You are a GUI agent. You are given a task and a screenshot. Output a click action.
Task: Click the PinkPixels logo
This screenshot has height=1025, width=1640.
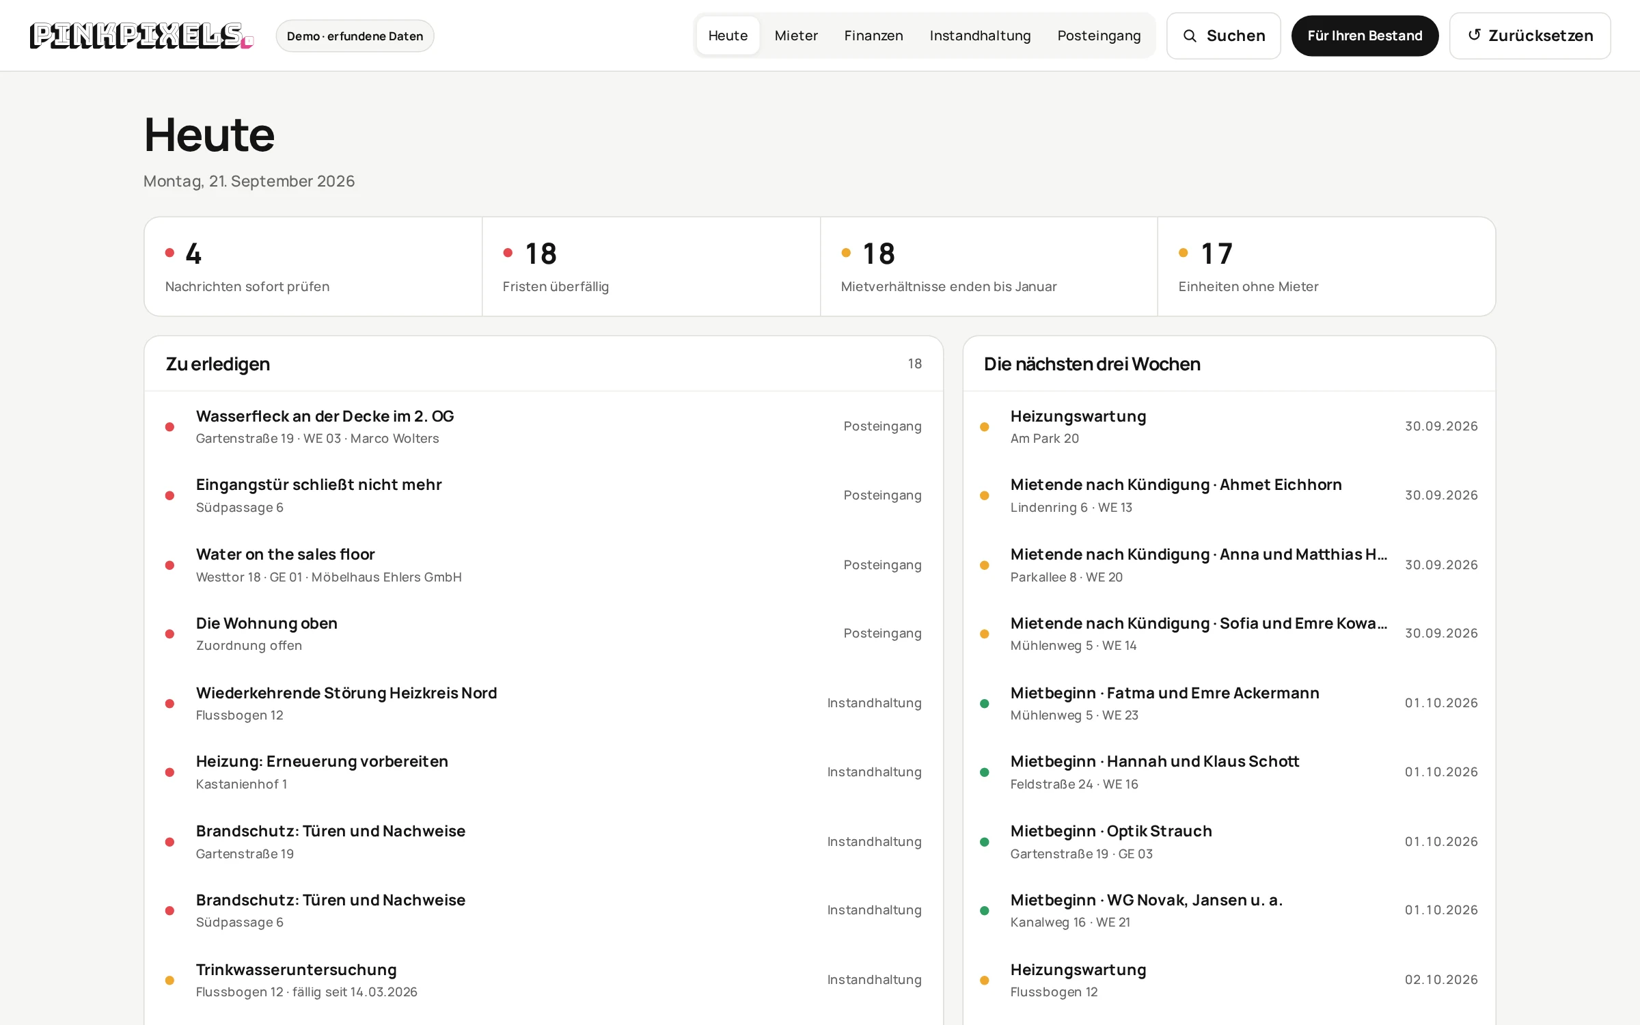[x=141, y=36]
